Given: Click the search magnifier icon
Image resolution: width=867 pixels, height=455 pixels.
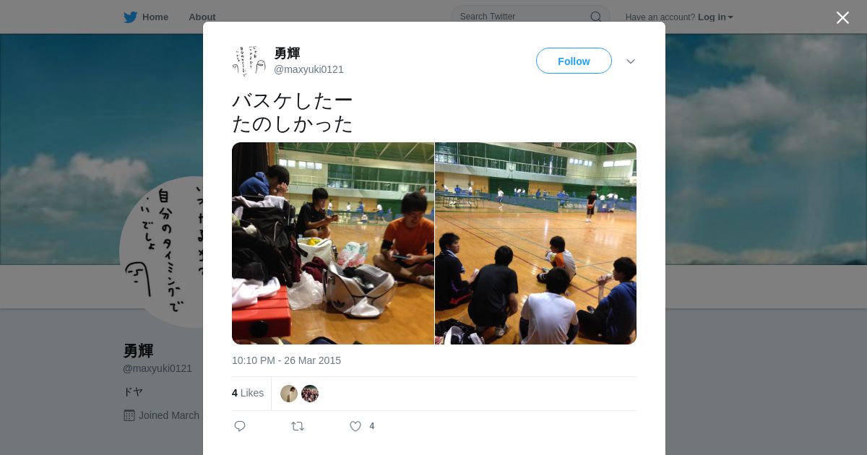Looking at the screenshot, I should pos(596,17).
